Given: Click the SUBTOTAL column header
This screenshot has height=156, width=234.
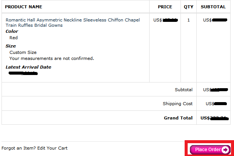Looking at the screenshot, I should (213, 7).
